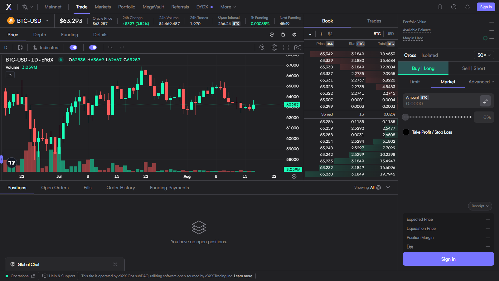499x281 pixels.
Task: Open the MegaVault page
Action: [153, 7]
